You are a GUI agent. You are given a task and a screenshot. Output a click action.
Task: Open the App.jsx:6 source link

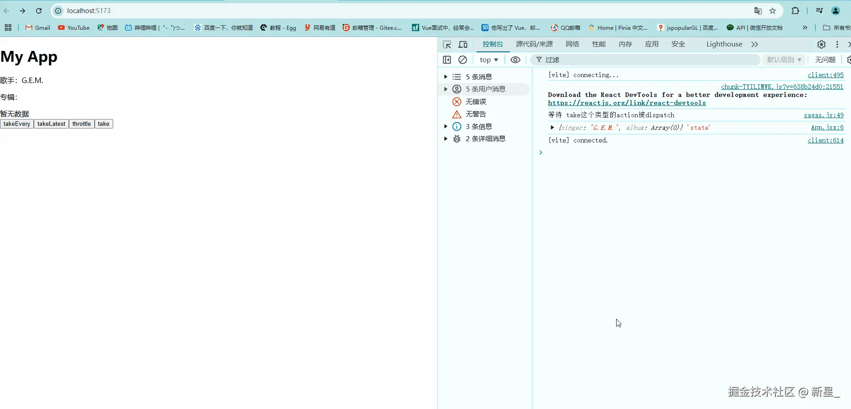827,128
